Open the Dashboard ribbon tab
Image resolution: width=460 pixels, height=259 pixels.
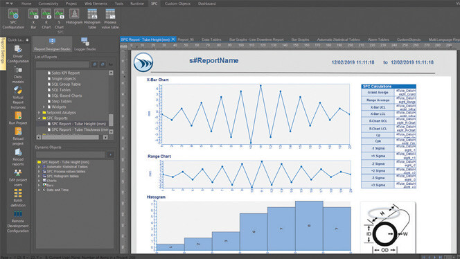point(207,3)
